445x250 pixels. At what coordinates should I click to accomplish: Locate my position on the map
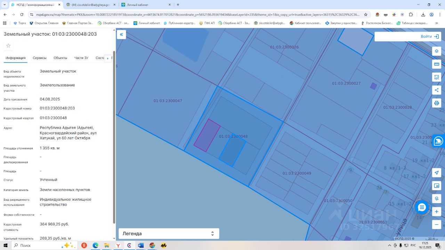[x=437, y=173]
